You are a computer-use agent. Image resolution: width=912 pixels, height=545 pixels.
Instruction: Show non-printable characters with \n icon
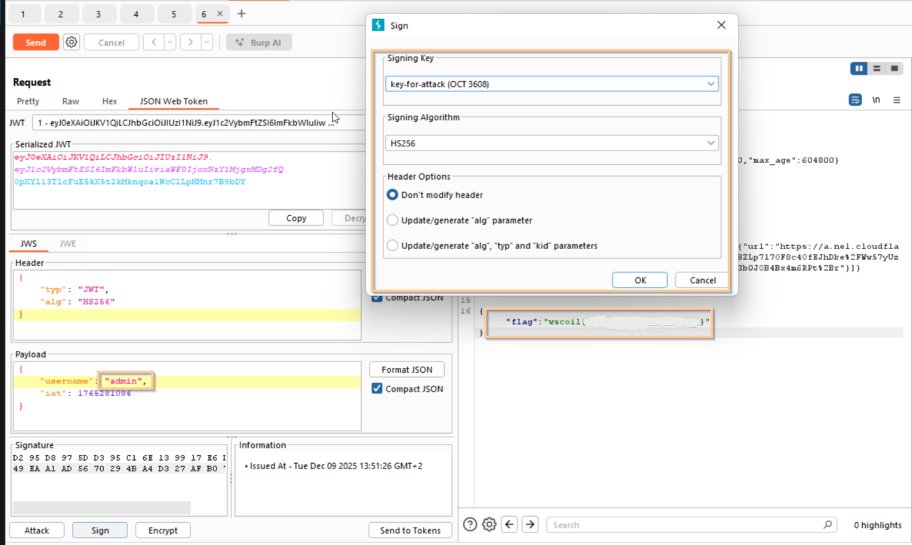[876, 100]
